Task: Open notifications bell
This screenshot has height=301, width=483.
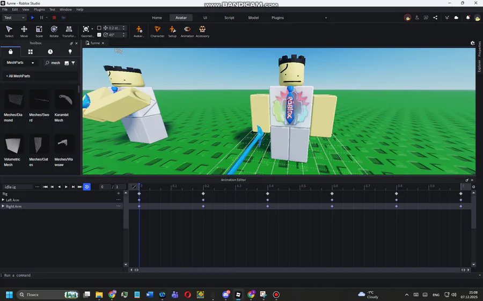Action: pos(468,18)
